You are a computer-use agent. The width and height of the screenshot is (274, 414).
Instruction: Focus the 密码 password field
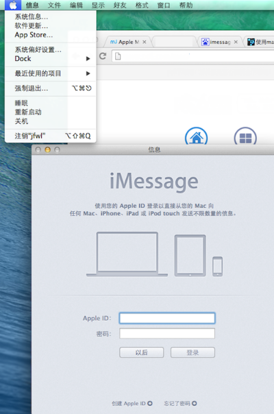(167, 334)
